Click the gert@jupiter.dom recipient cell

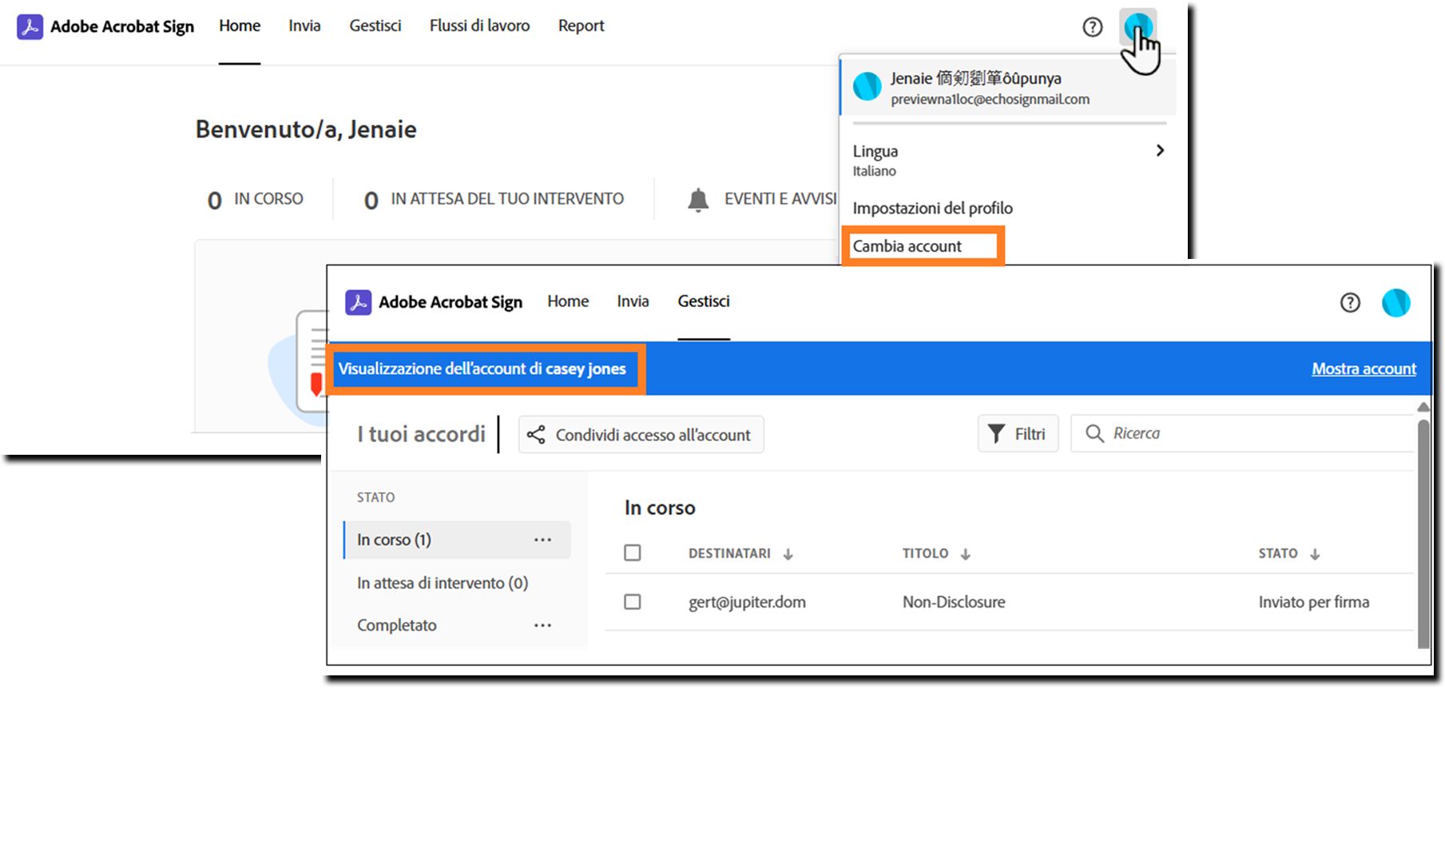click(747, 602)
